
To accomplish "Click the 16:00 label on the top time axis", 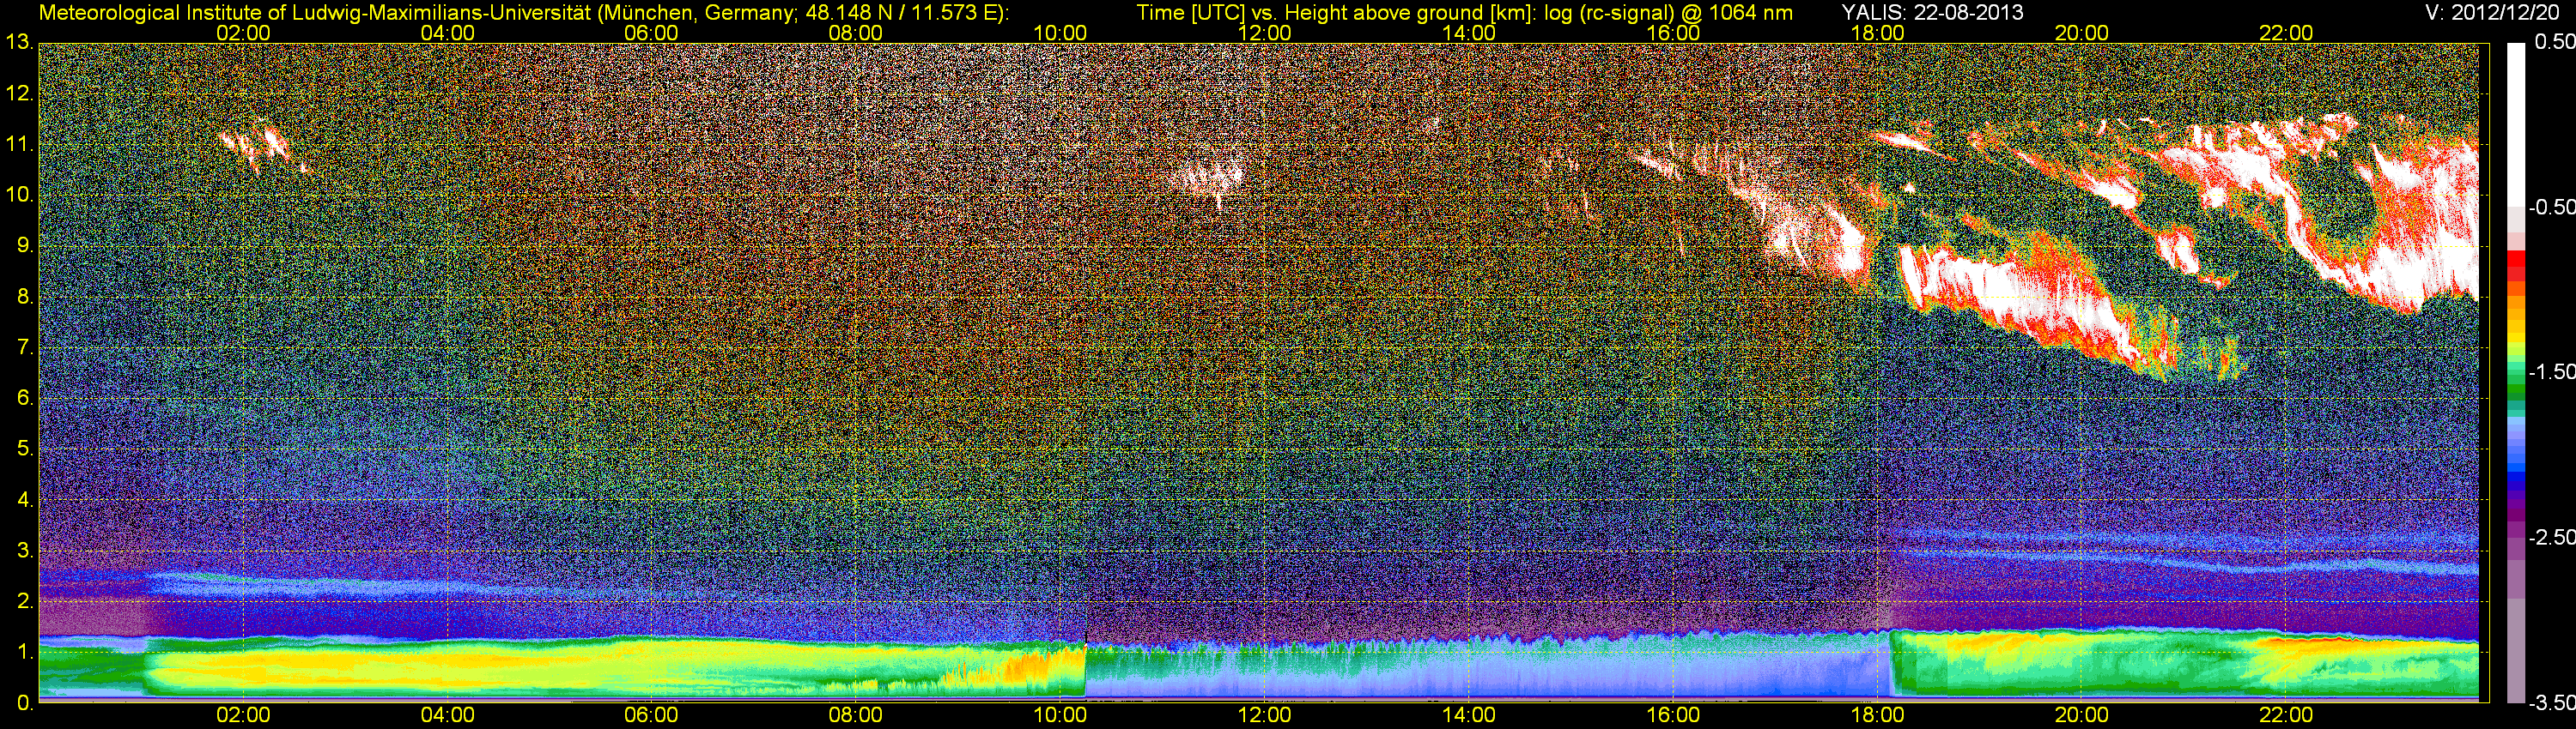I will [1673, 33].
